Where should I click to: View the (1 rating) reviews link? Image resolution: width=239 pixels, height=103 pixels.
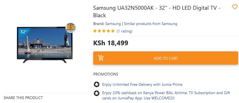pyautogui.click(x=125, y=31)
